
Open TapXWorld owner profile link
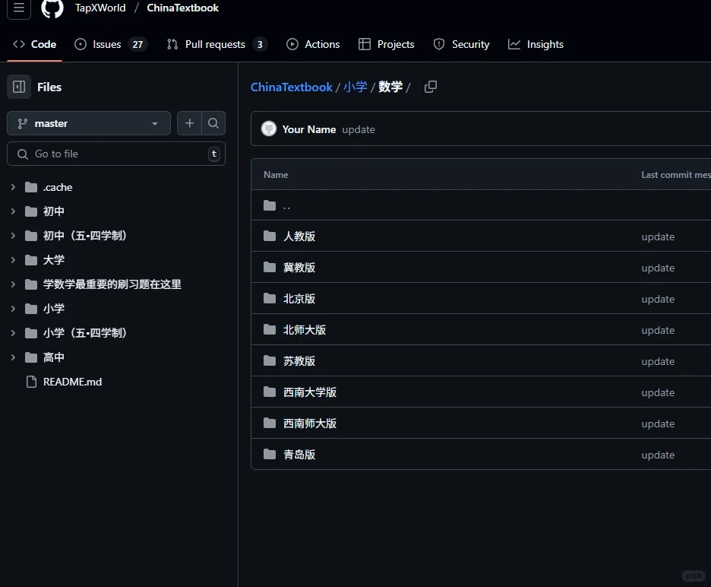(x=100, y=8)
